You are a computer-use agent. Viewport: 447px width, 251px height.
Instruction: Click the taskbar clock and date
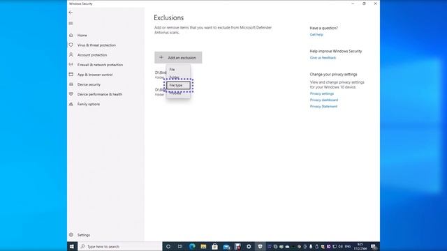pyautogui.click(x=360, y=246)
